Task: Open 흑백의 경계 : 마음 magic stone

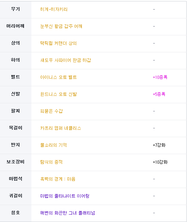Action: tap(58, 179)
